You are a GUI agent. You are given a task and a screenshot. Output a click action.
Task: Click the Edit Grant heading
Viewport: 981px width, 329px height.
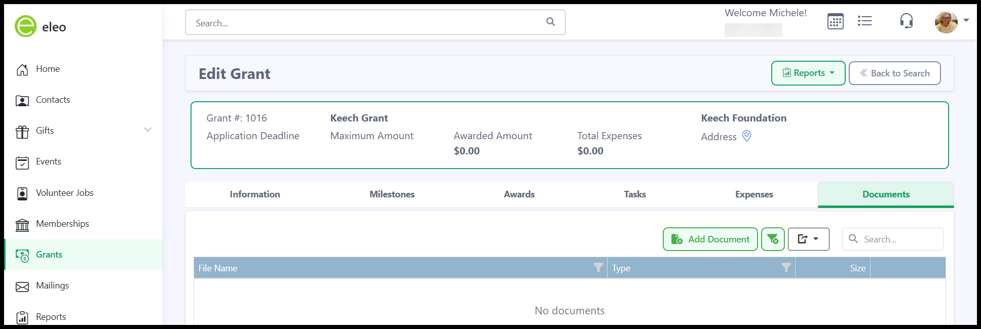[x=234, y=74]
